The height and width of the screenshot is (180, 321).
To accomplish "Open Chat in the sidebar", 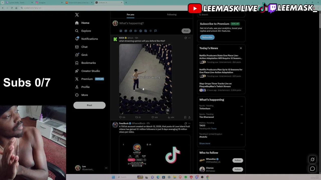I will point(81,47).
